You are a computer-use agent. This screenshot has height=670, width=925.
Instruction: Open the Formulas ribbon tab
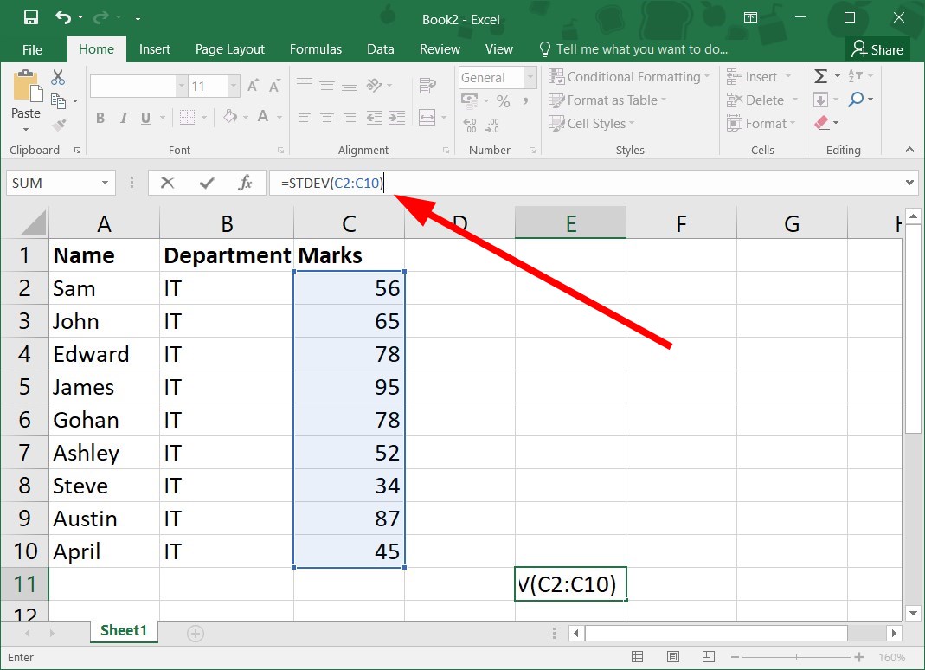pyautogui.click(x=316, y=49)
